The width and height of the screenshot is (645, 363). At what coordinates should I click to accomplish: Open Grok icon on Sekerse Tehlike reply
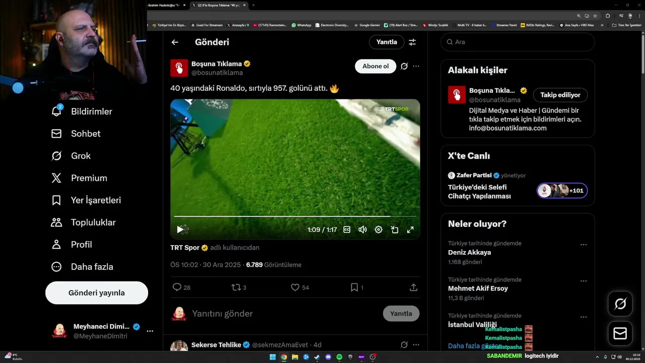click(404, 345)
